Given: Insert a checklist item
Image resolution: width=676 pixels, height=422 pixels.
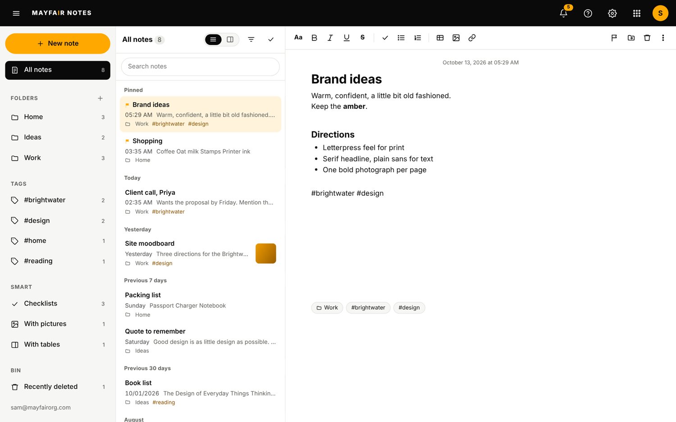Looking at the screenshot, I should pos(385,38).
